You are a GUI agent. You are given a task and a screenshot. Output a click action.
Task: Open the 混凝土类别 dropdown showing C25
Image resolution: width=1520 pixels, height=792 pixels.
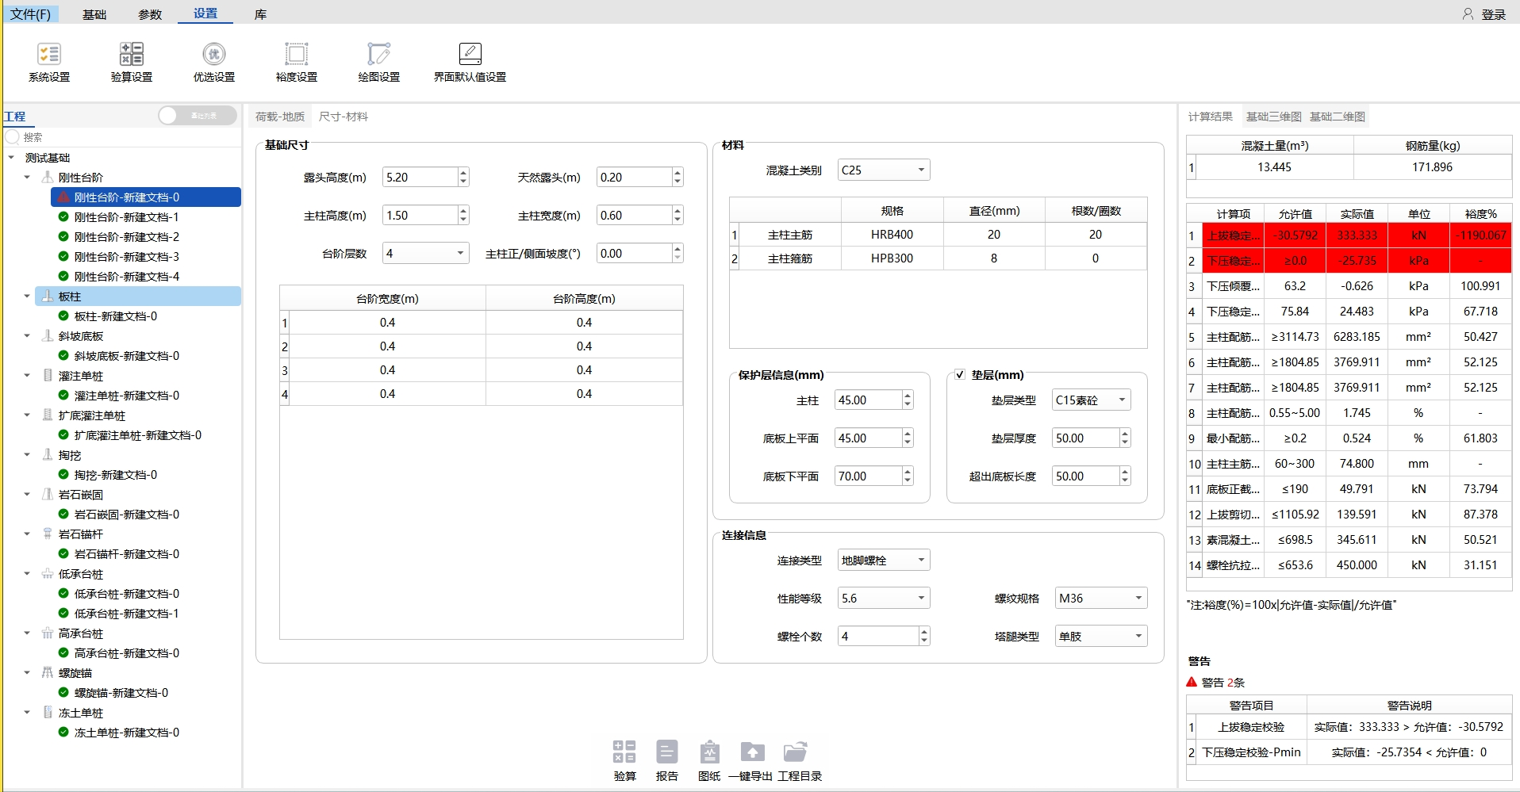coord(883,170)
